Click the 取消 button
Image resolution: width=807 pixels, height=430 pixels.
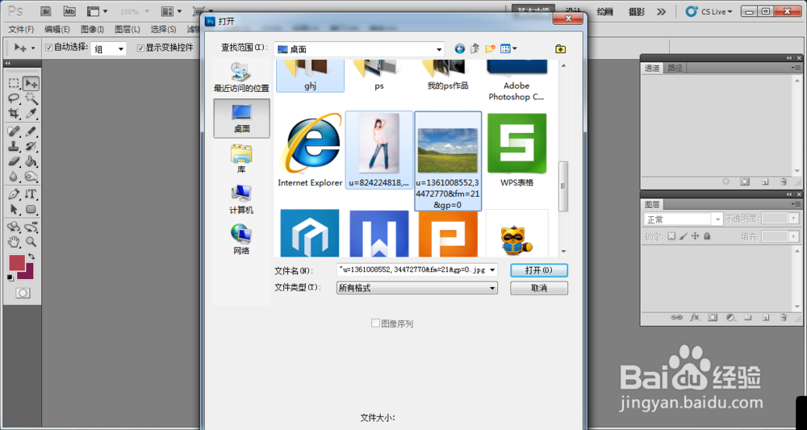[539, 288]
